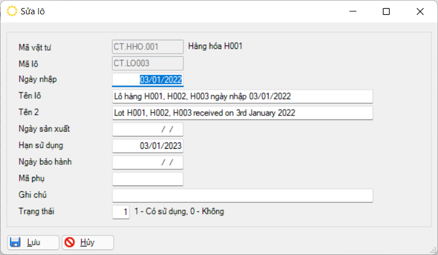Click the disabled Mã vật tư code field
Screen dimensions: 438x255
click(148, 47)
